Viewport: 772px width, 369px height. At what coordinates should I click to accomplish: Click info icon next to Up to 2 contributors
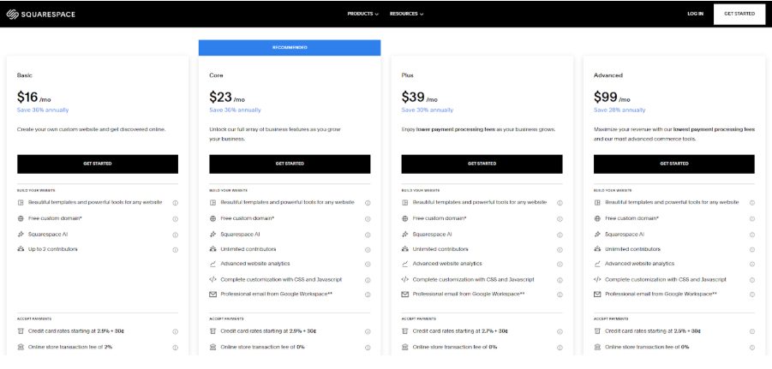click(x=175, y=249)
